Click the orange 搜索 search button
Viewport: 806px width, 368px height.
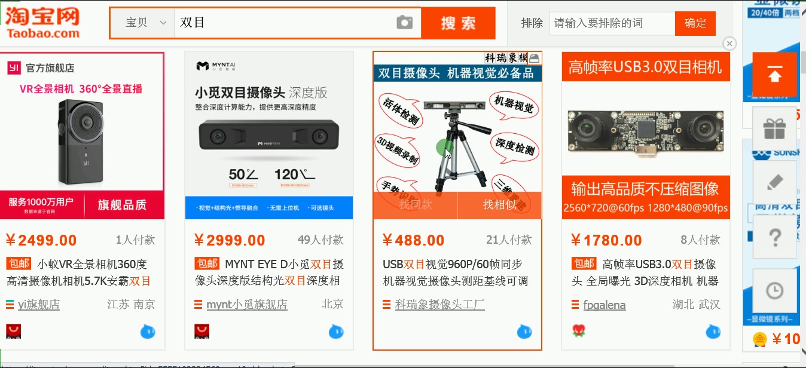[x=458, y=23]
